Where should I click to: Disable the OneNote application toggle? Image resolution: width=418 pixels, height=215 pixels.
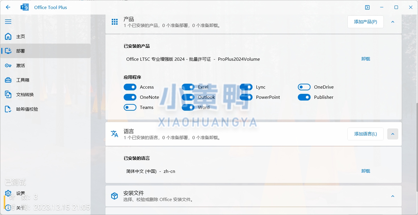tap(130, 97)
